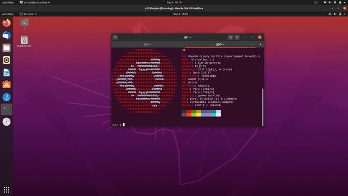Click the resolution value '1920x1016'
348x196 pixels.
click(208, 76)
